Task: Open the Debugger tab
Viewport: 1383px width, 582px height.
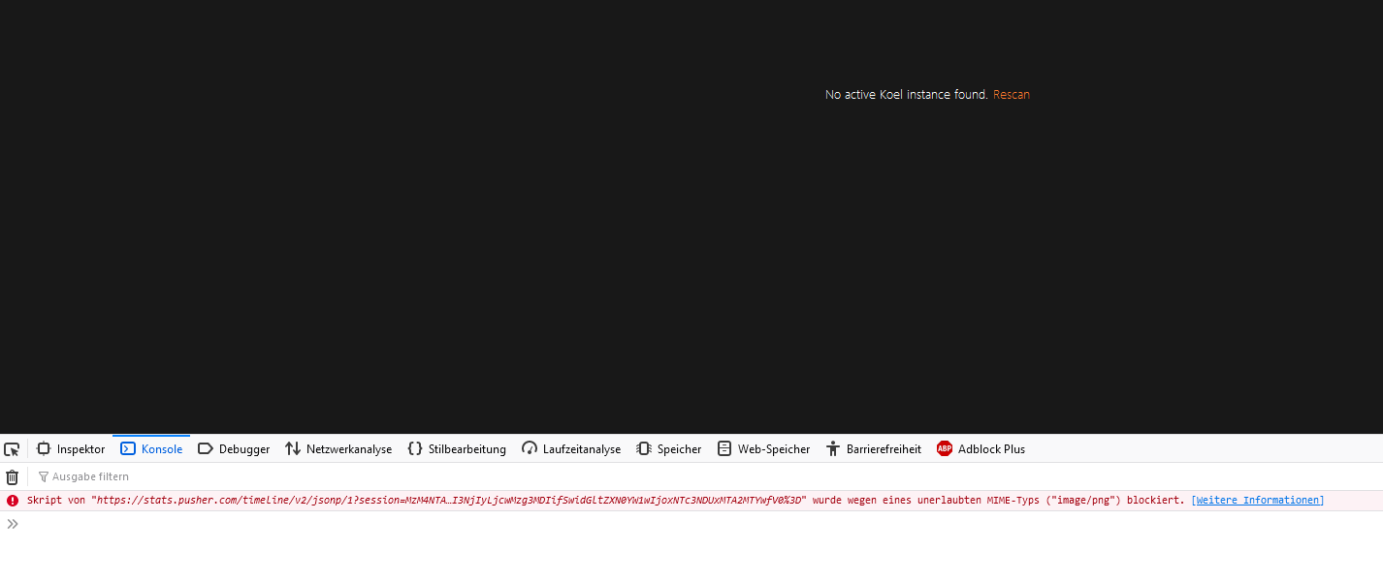Action: [234, 448]
